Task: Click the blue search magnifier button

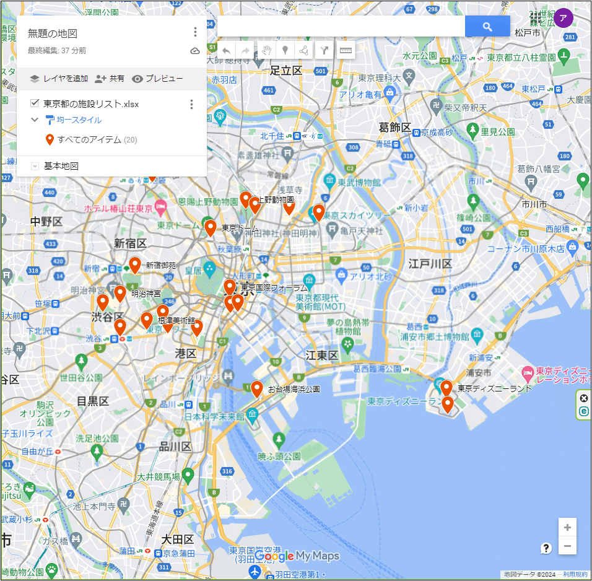Action: click(x=487, y=26)
